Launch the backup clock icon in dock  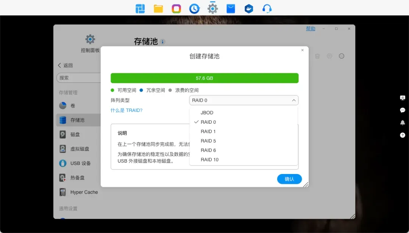pos(194,8)
